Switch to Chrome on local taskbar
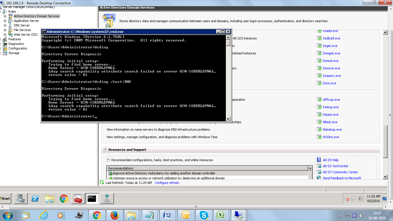Viewport: 393px width, 221px height. 97,215
